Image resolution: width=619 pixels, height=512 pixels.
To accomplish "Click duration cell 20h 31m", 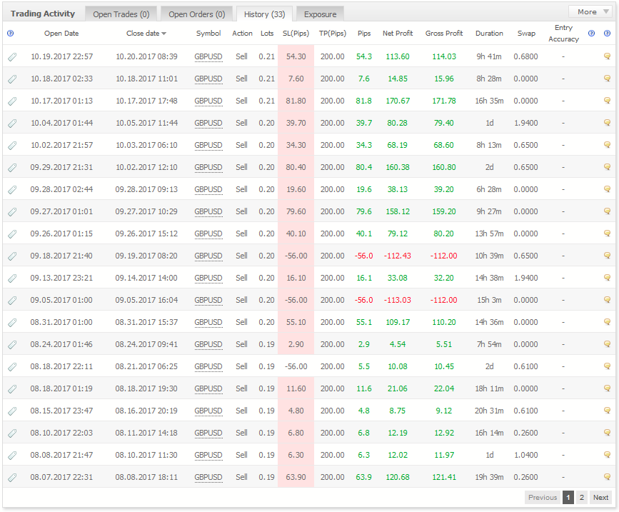I will (x=489, y=411).
